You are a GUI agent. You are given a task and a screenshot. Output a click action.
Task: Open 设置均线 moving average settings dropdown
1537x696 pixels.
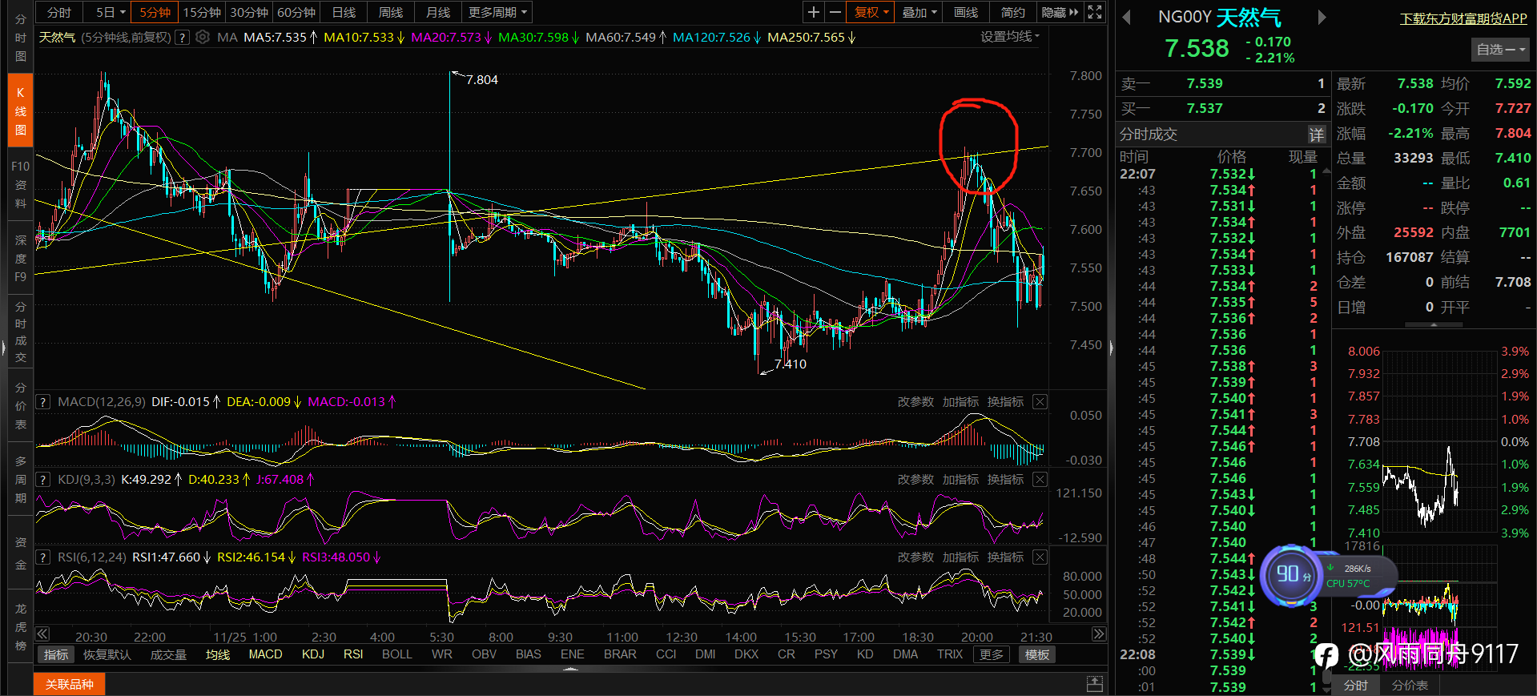[x=1010, y=37]
